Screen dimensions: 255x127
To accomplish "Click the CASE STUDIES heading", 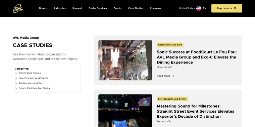I will pyautogui.click(x=33, y=45).
